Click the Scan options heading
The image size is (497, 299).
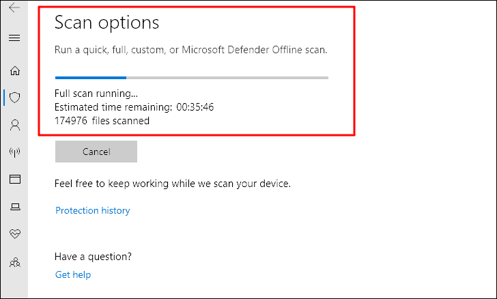pyautogui.click(x=106, y=23)
